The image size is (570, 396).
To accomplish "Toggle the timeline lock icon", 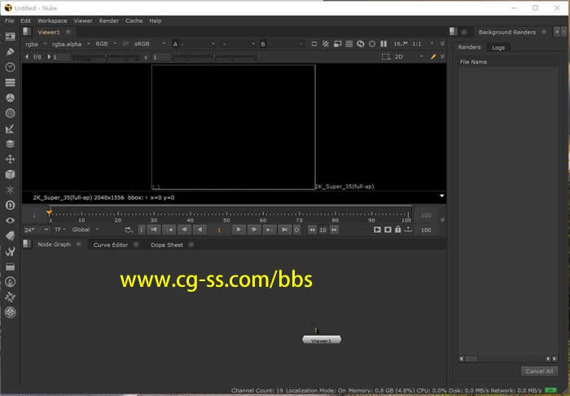I will coord(397,230).
